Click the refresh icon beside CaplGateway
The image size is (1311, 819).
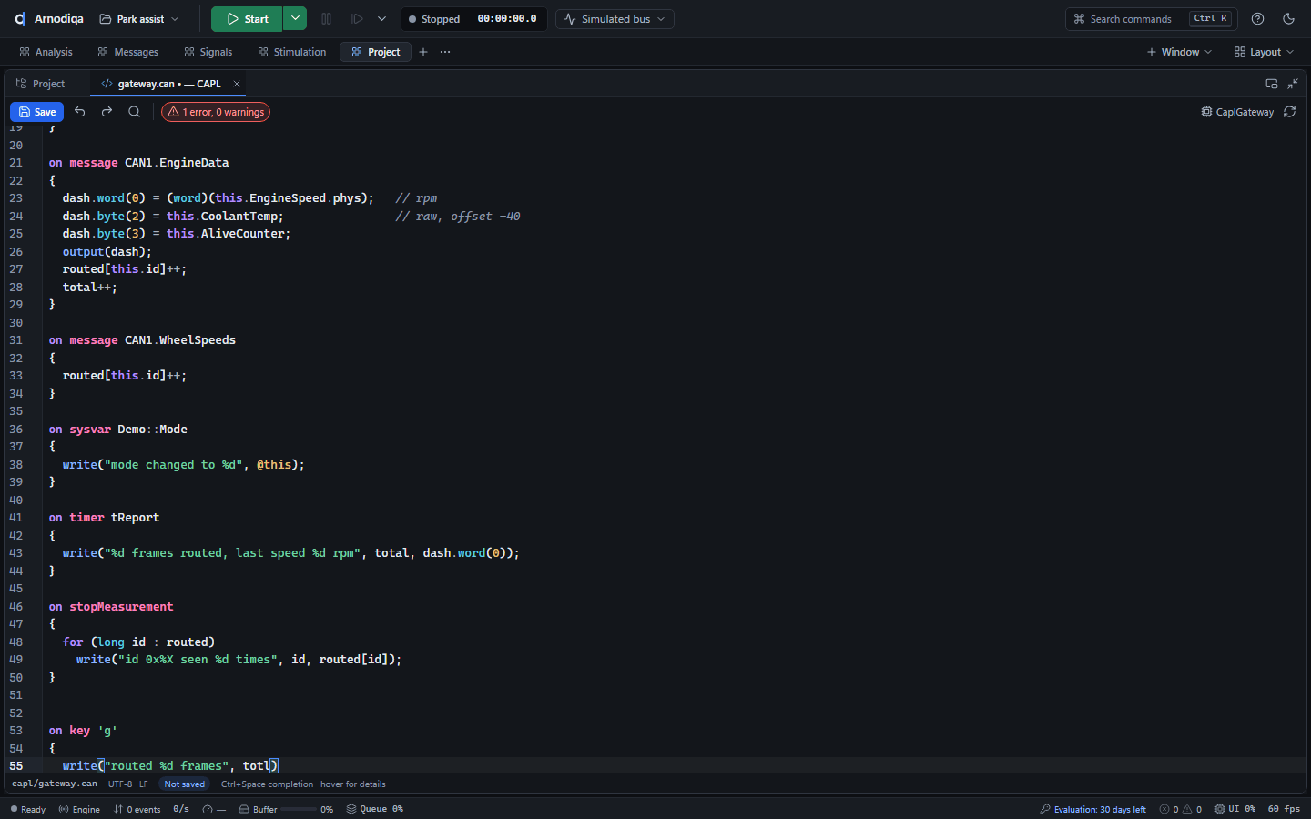point(1290,112)
